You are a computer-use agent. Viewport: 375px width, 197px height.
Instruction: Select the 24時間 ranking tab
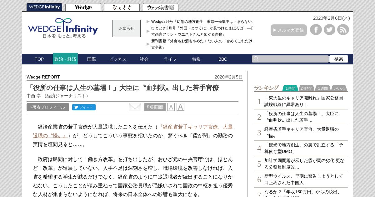[307, 88]
